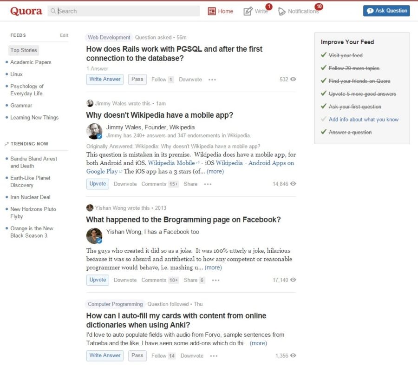Click the Trending Now arrow icon
Image resolution: width=418 pixels, height=368 pixels.
7,144
